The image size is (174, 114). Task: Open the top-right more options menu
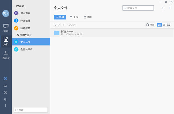point(170,8)
